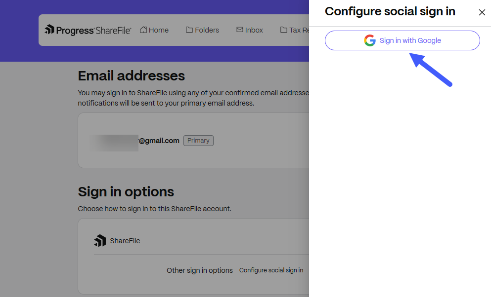
Task: Select text 'Choose how to sign in to this ShareFile account.'
Action: tap(154, 209)
